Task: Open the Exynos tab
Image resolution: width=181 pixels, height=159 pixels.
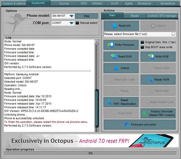Action: 64,3
